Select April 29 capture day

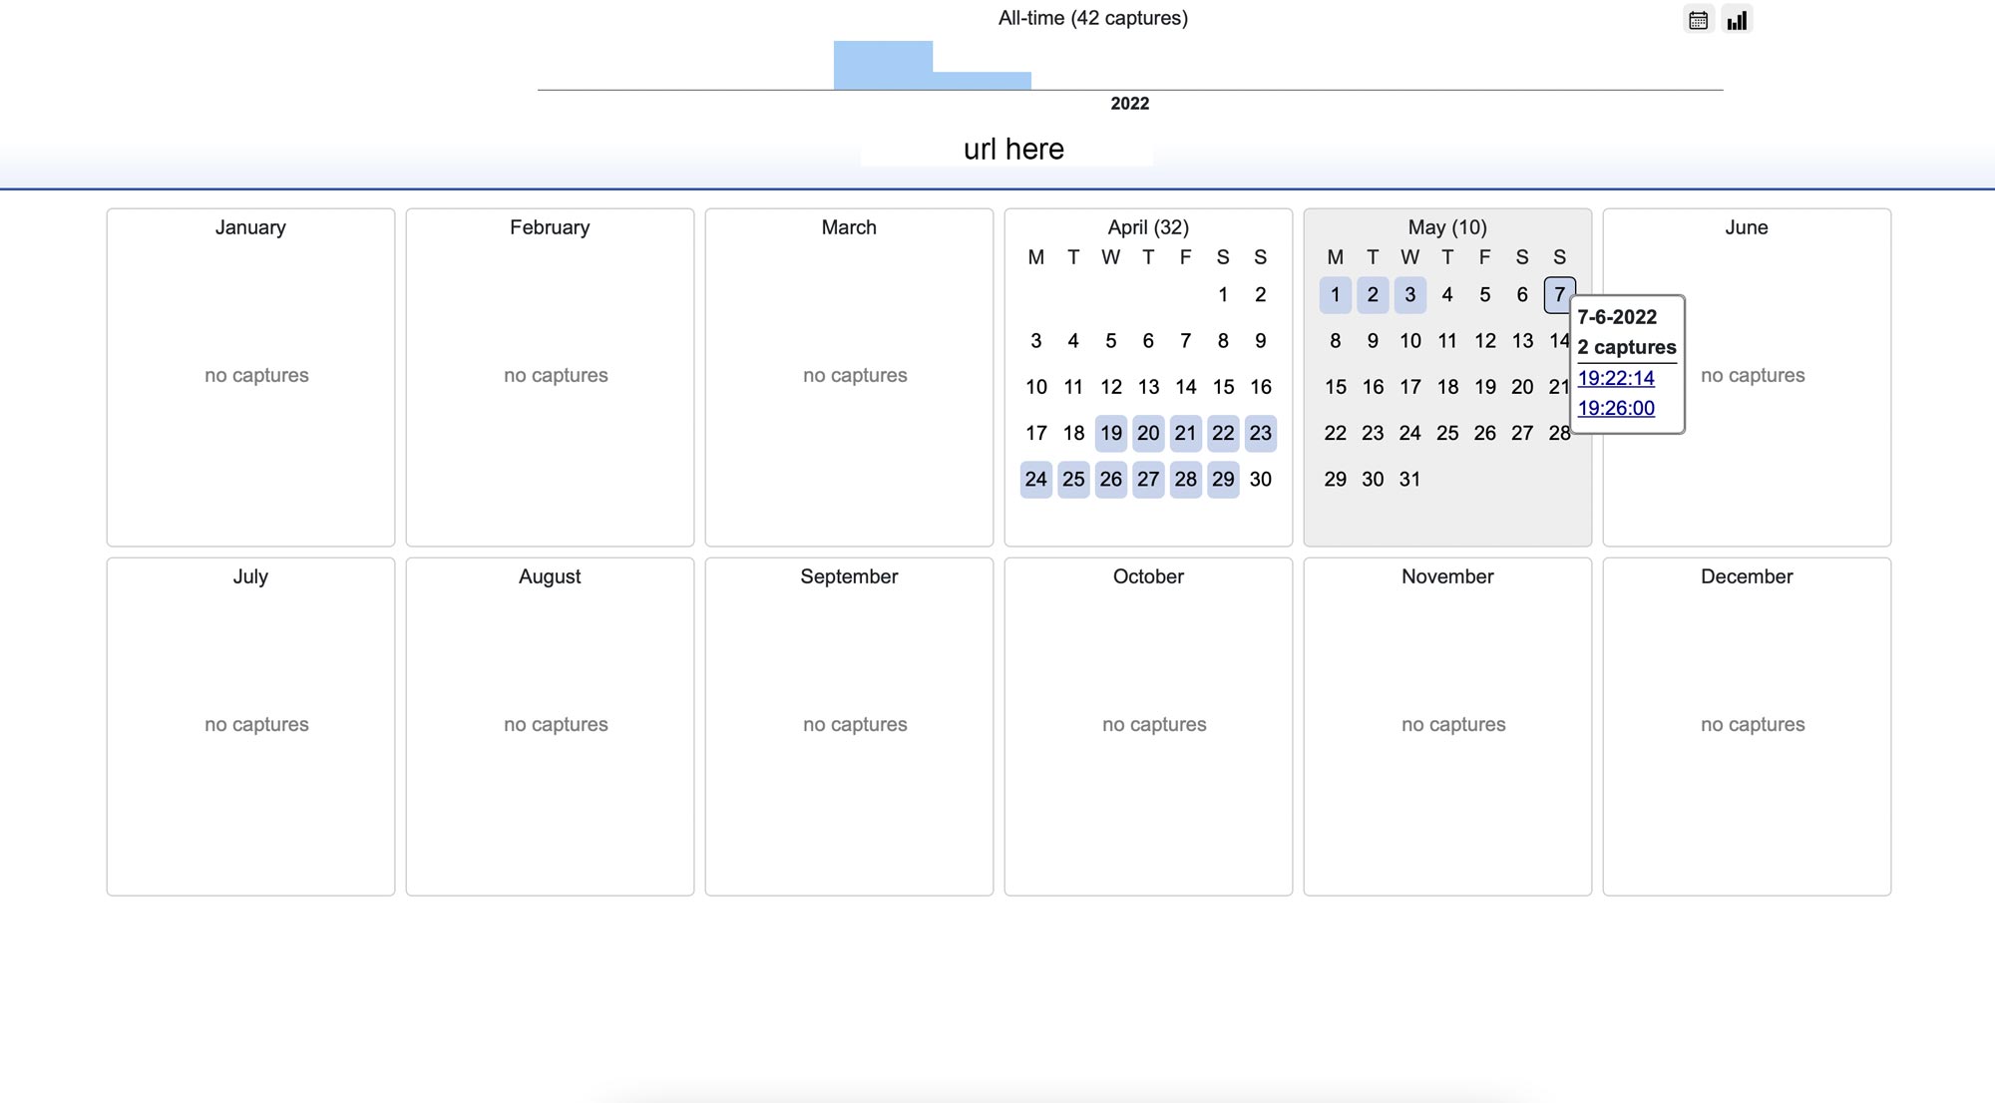pyautogui.click(x=1223, y=479)
